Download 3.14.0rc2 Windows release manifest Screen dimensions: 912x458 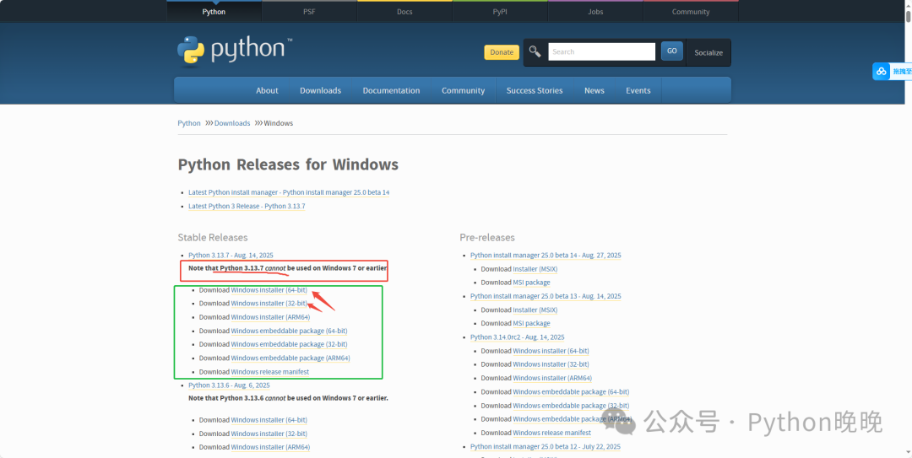coord(552,433)
